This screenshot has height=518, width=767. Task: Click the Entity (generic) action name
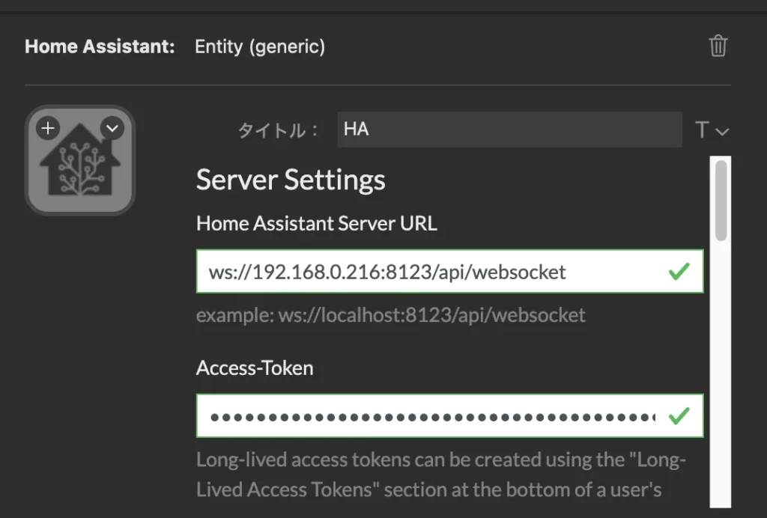260,47
